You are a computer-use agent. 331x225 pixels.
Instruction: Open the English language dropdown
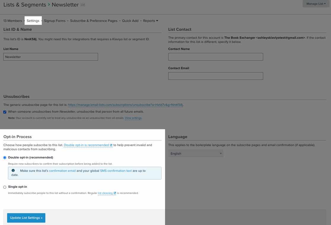click(x=195, y=153)
